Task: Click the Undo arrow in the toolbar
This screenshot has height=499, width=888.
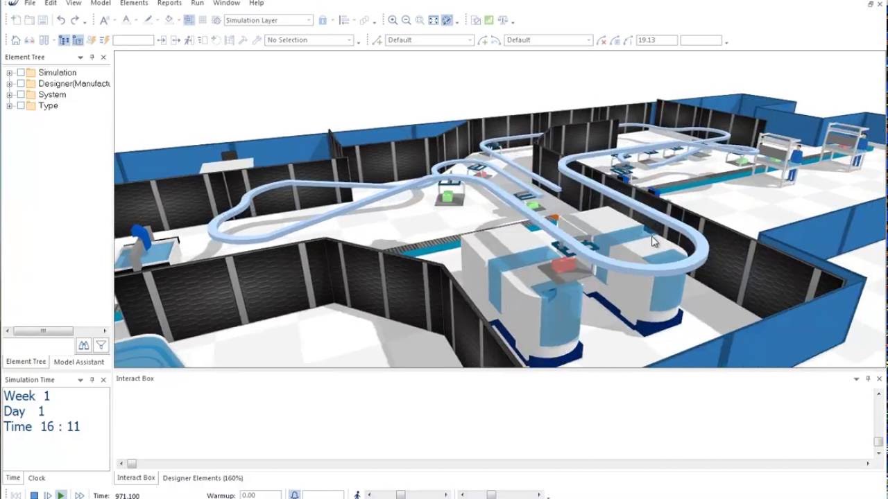Action: pyautogui.click(x=61, y=20)
